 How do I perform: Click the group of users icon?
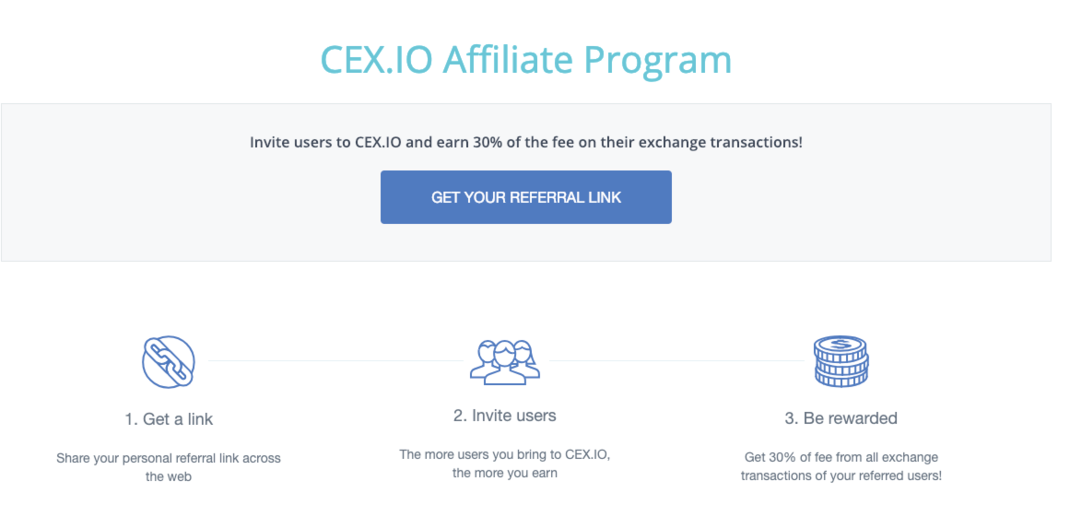(x=504, y=361)
